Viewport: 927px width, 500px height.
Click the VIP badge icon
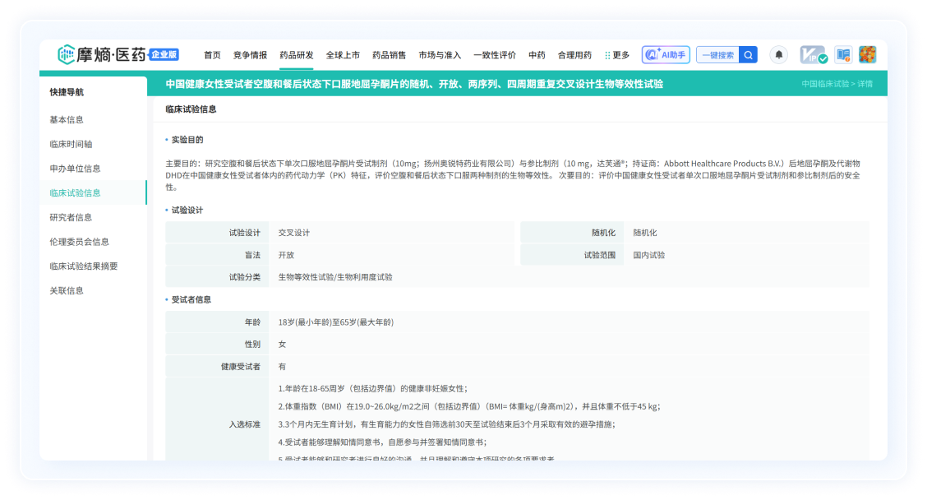[814, 55]
